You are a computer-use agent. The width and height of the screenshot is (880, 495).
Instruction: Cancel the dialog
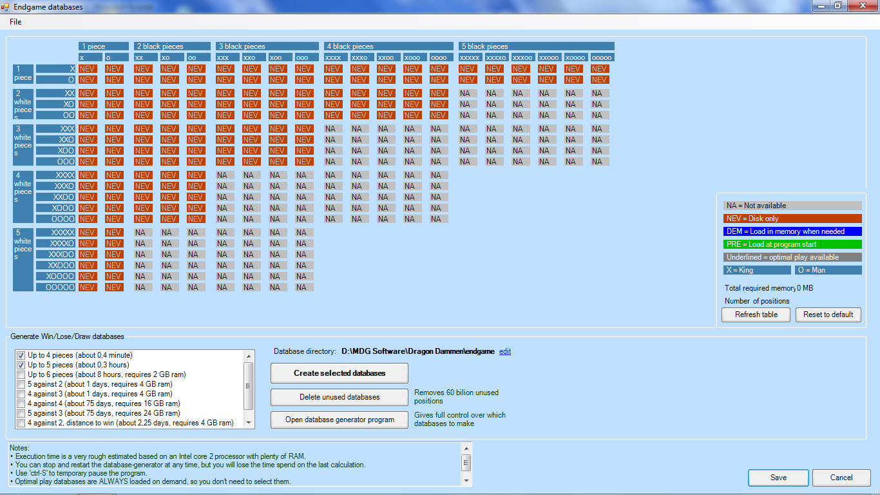(x=841, y=478)
